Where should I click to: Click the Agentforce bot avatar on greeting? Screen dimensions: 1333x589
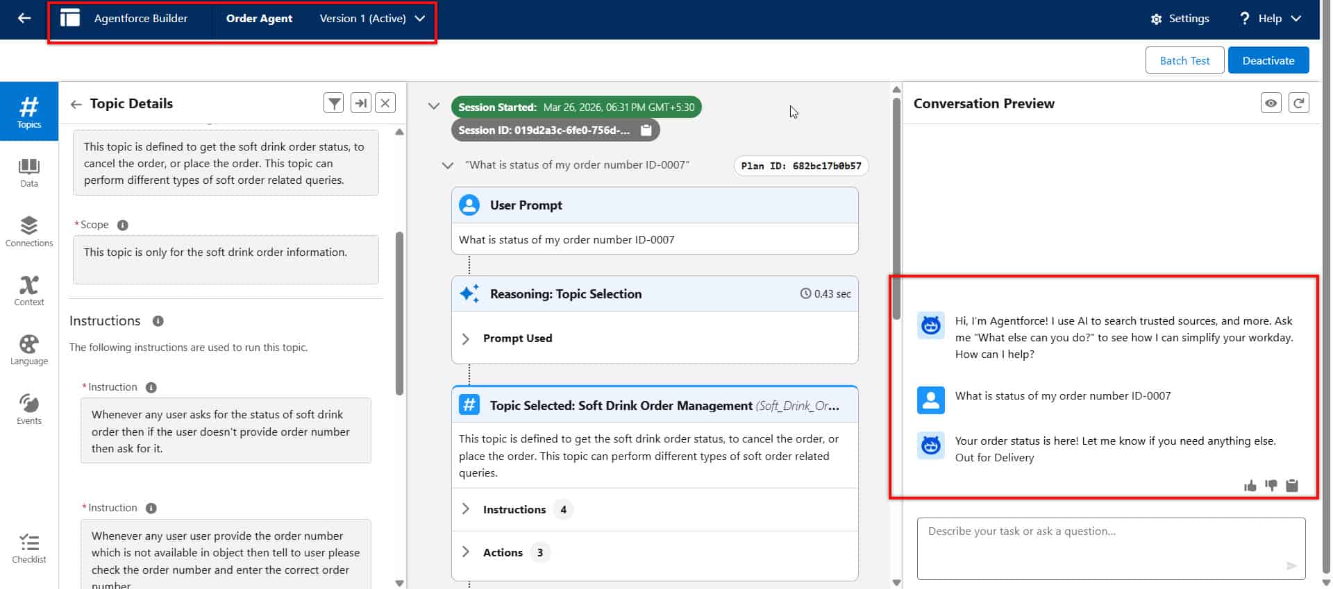point(931,325)
